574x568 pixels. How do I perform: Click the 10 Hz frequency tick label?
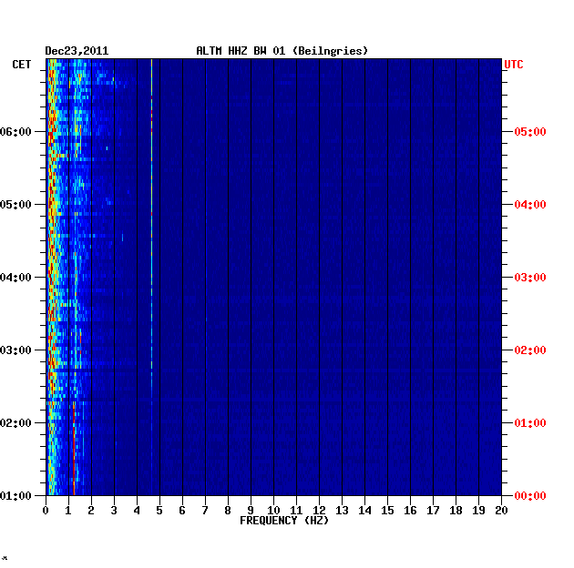pos(273,511)
